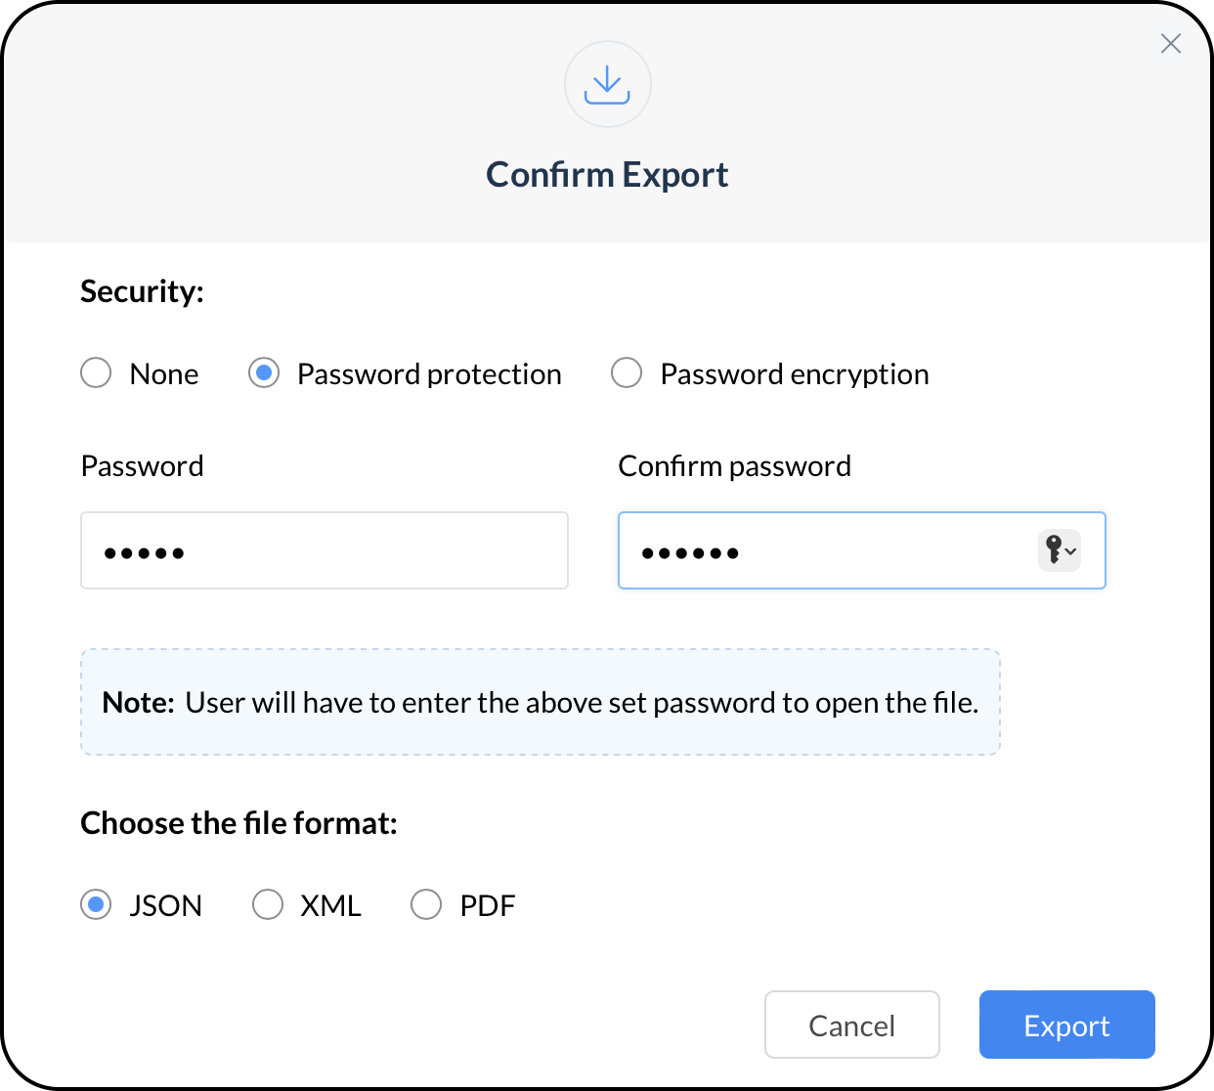Click the Security section heading
Viewport: 1214px width, 1091px height.
pyautogui.click(x=142, y=291)
